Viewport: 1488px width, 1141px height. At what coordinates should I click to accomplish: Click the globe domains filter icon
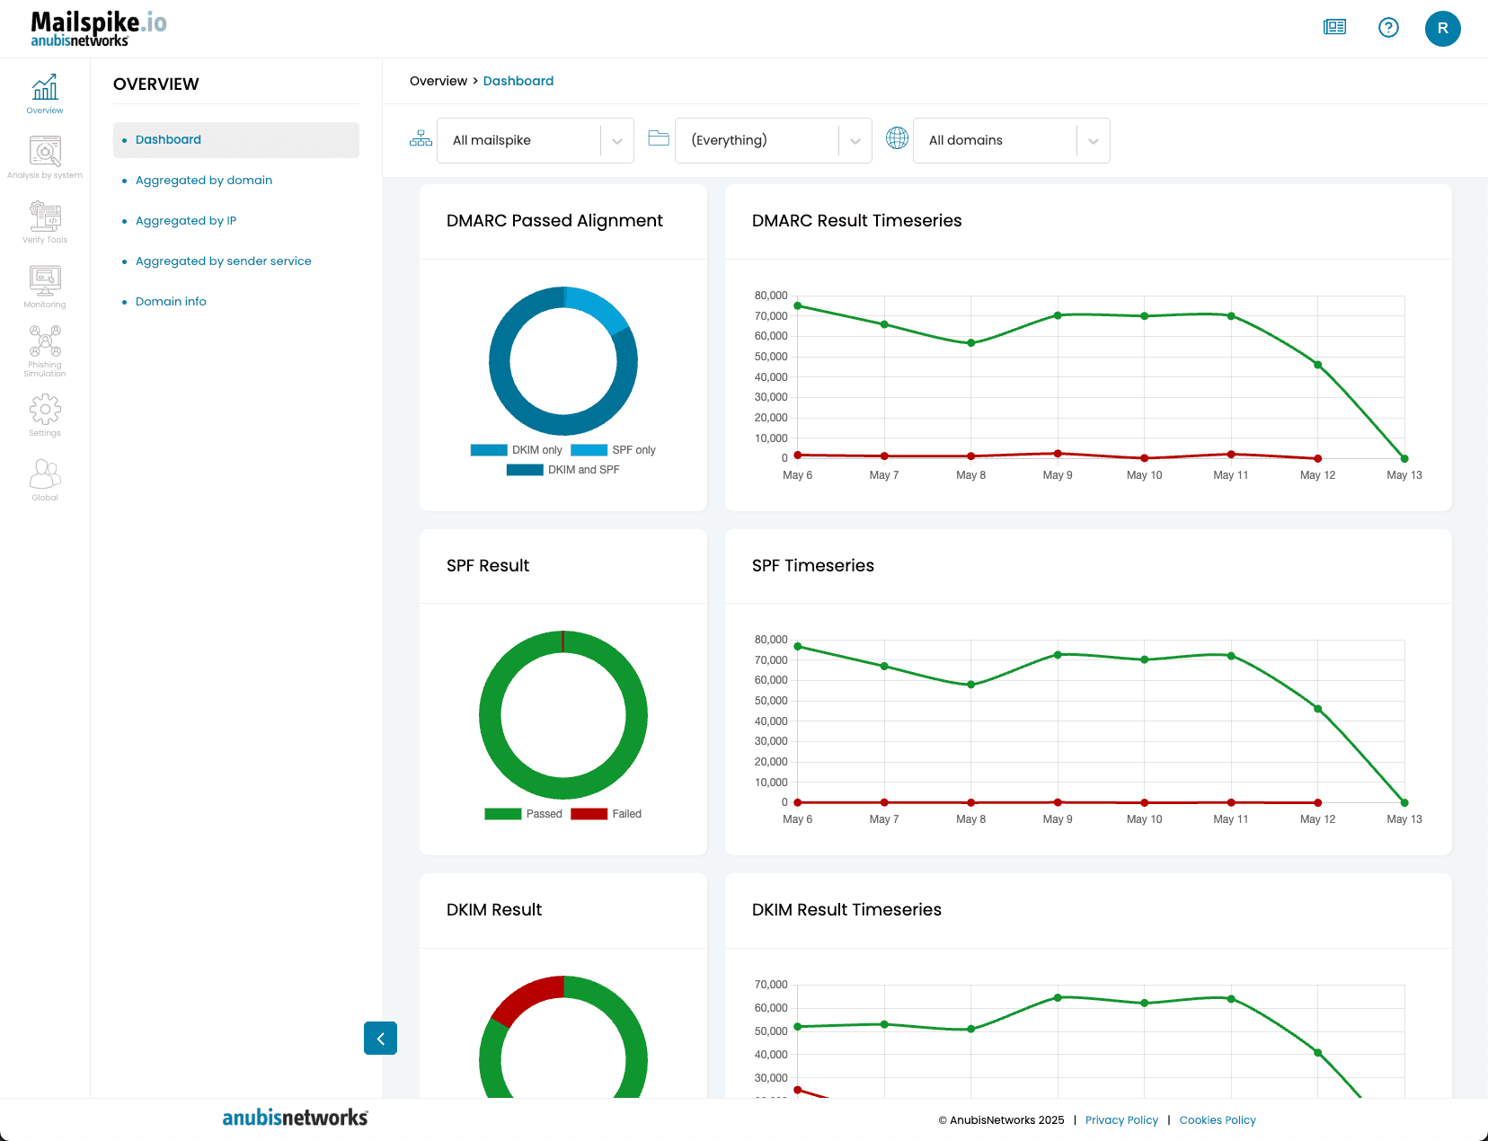(897, 137)
